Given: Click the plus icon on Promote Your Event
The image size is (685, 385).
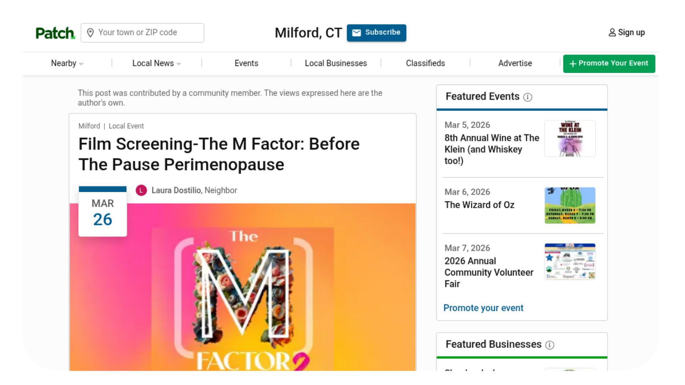Looking at the screenshot, I should click(573, 64).
